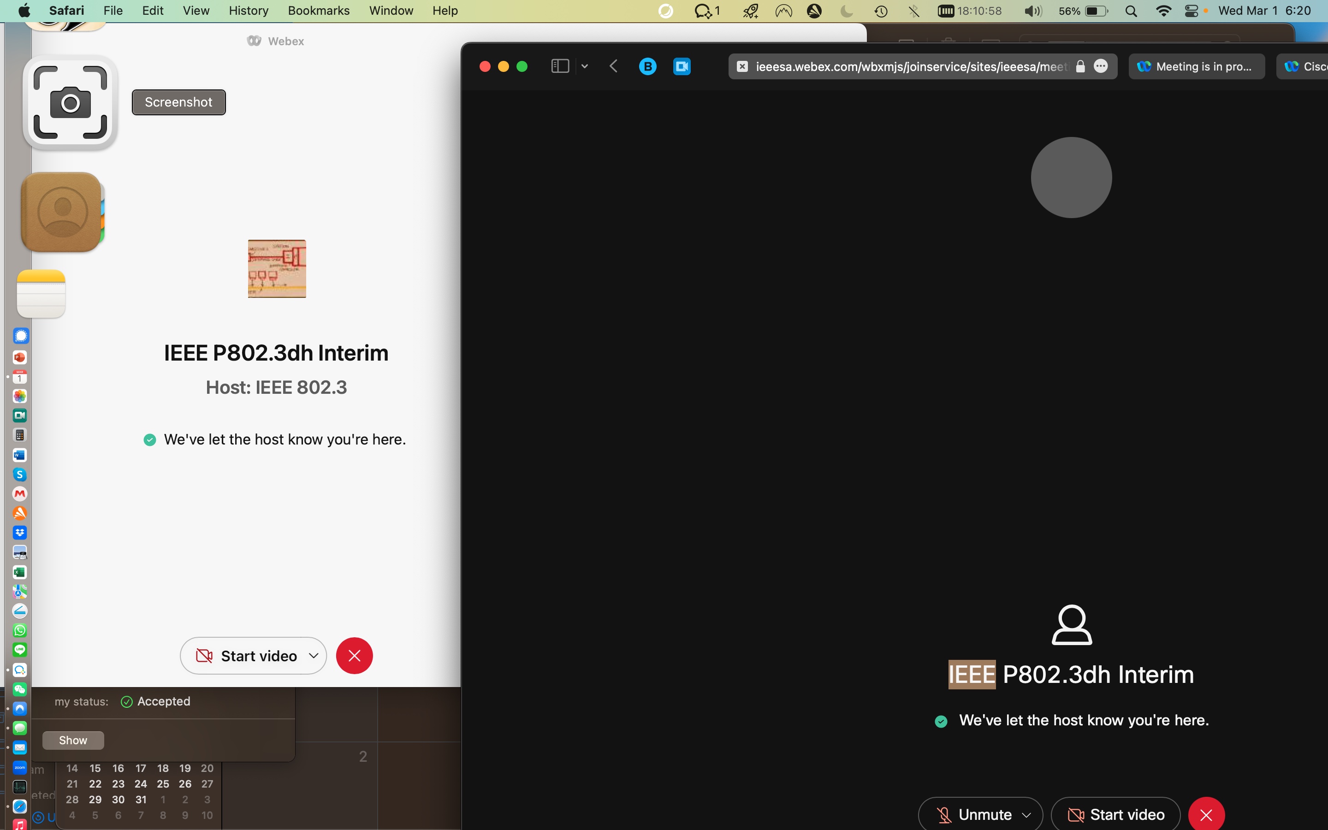The image size is (1328, 830).
Task: Open the Wi-Fi menu bar icon
Action: 1163,11
